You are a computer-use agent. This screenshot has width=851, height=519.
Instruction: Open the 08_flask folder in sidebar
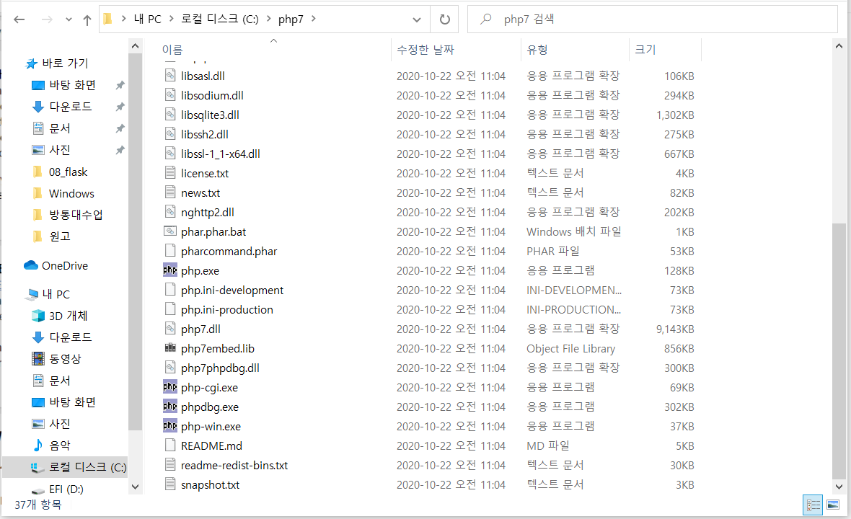click(68, 172)
